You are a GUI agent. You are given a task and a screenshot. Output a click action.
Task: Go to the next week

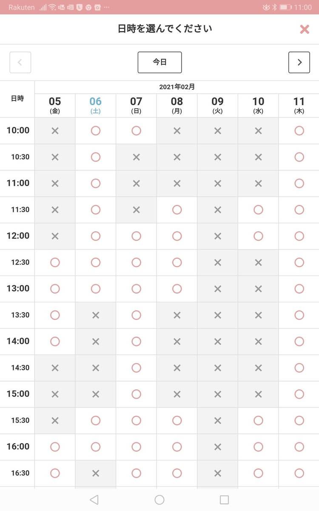(299, 62)
